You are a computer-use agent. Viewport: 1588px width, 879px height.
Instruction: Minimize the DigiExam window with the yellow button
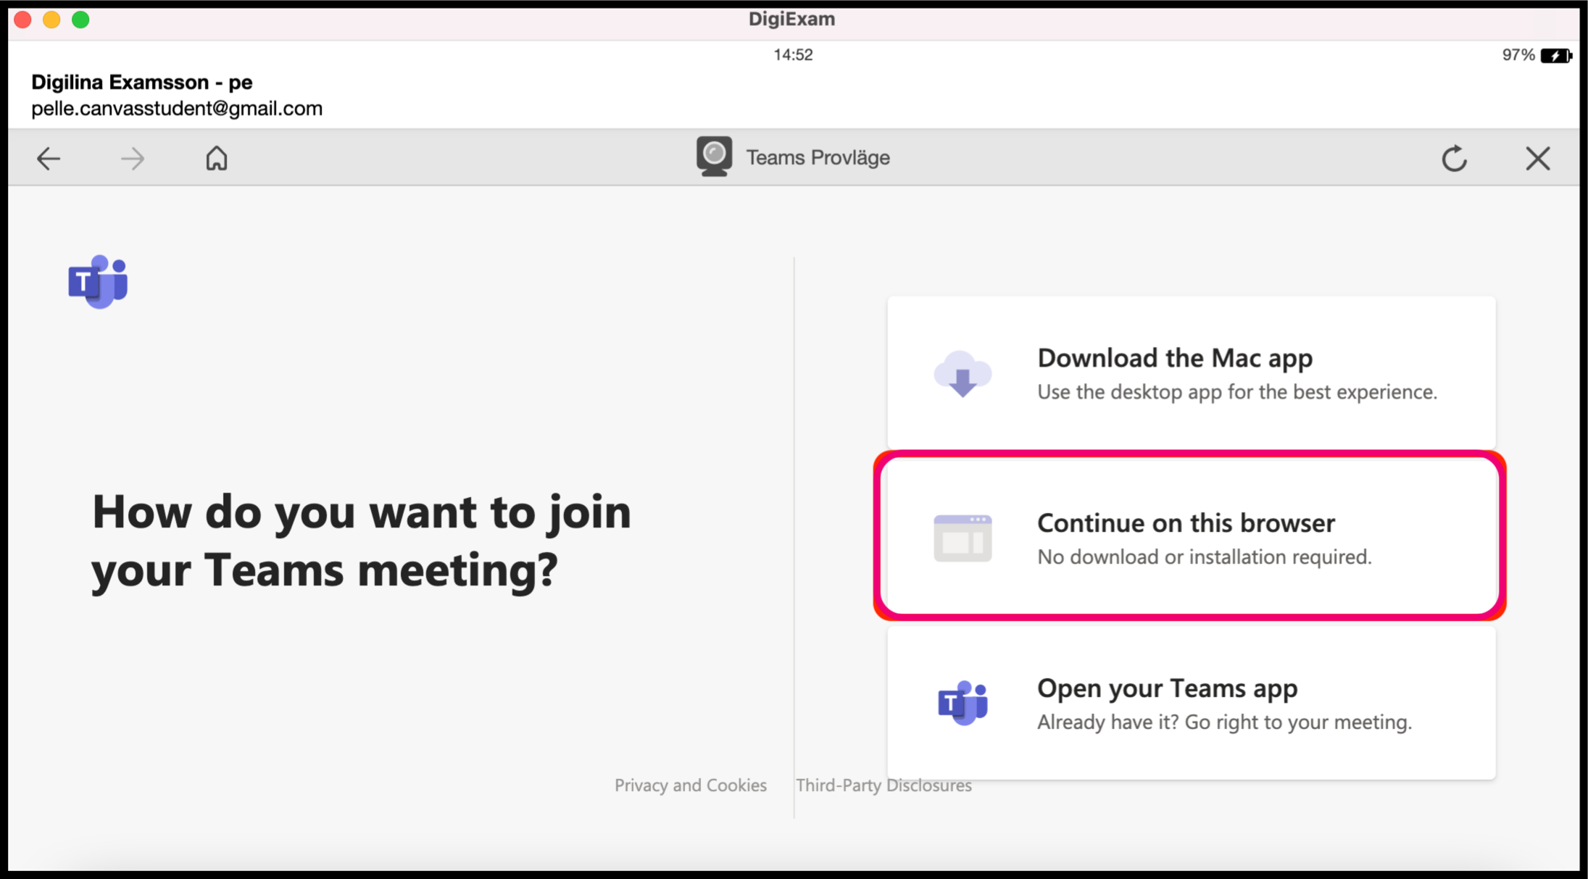[x=51, y=20]
